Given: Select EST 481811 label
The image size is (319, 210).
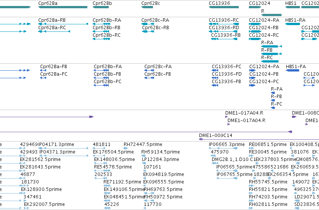Looking at the screenshot, I should click(x=102, y=144).
